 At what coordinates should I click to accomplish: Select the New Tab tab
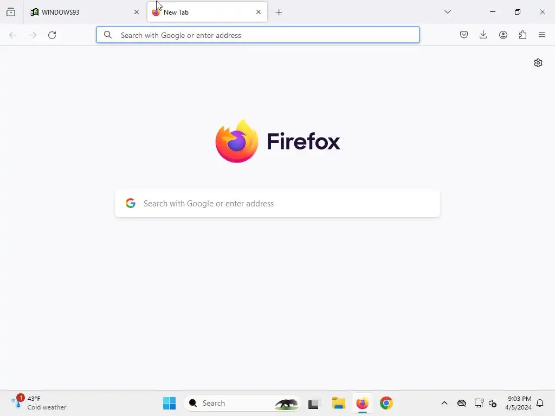207,12
